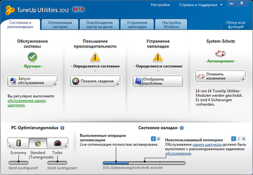Click wrench icon on Показать сведения button
253x175 pixels.
[x=118, y=84]
